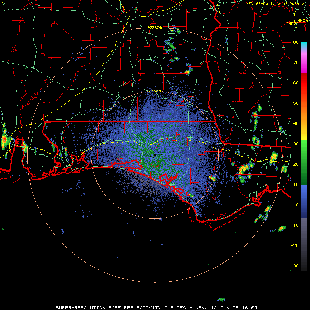Click the "12 JUN 25 16:09" timestamp
Screen dimensions: 310x310
click(x=234, y=308)
